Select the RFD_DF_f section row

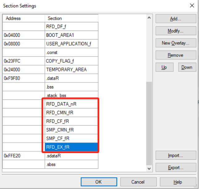[71, 27]
